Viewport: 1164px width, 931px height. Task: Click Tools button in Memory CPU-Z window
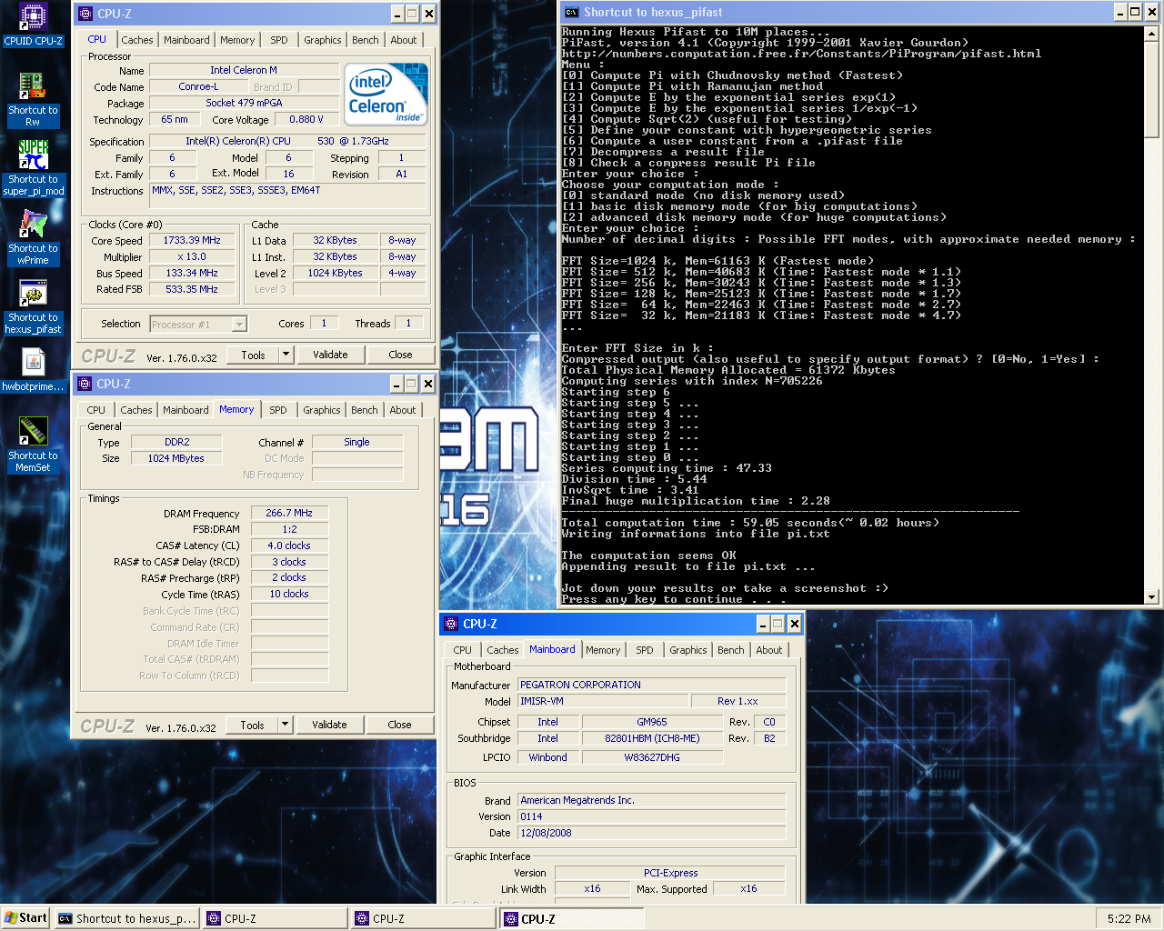pos(253,725)
